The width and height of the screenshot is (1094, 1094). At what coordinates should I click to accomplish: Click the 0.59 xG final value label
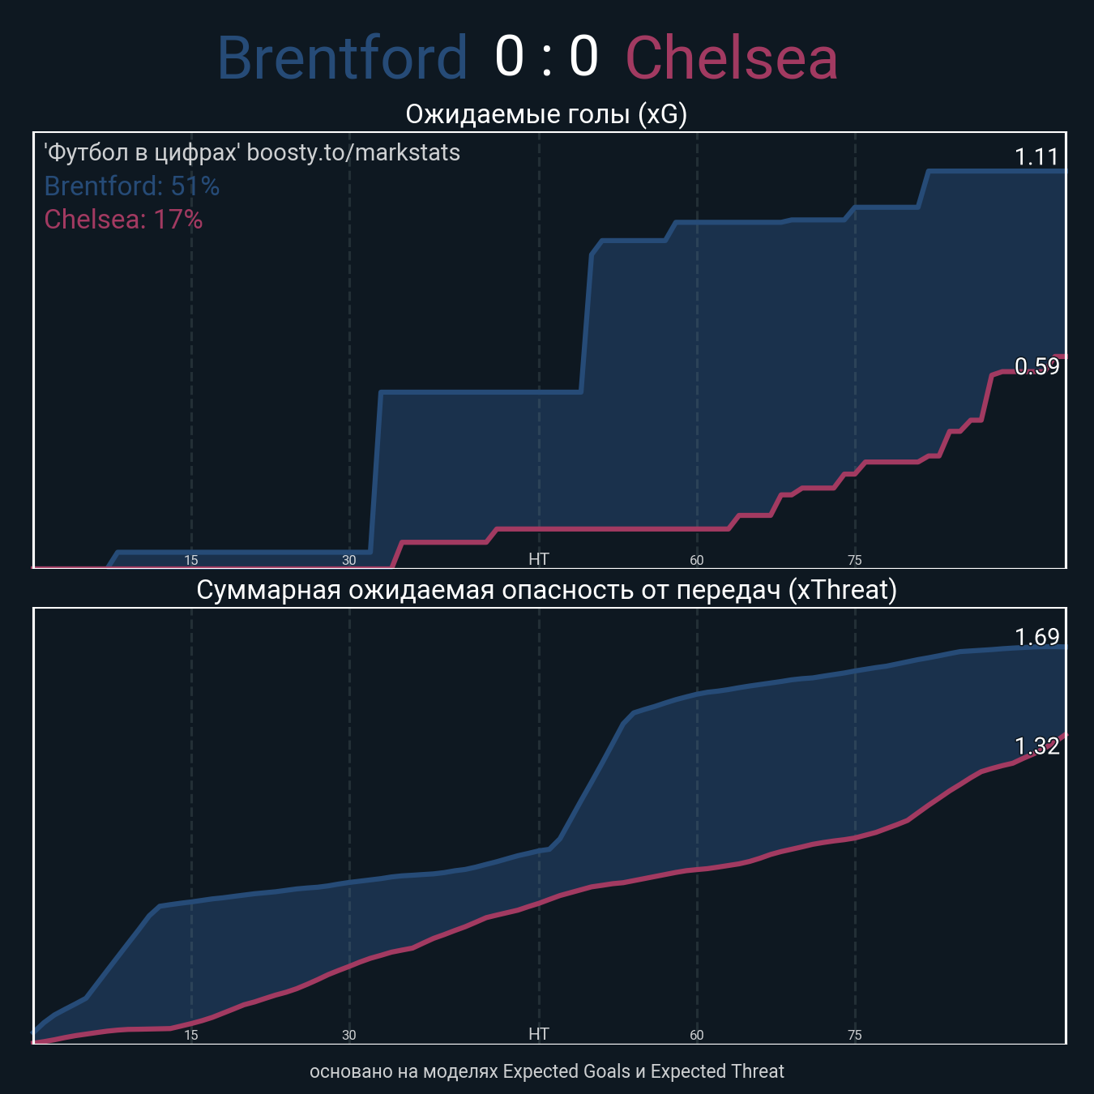point(1037,366)
